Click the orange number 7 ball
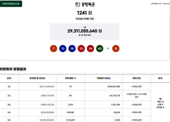This screenshot has width=170, height=122. [54, 48]
